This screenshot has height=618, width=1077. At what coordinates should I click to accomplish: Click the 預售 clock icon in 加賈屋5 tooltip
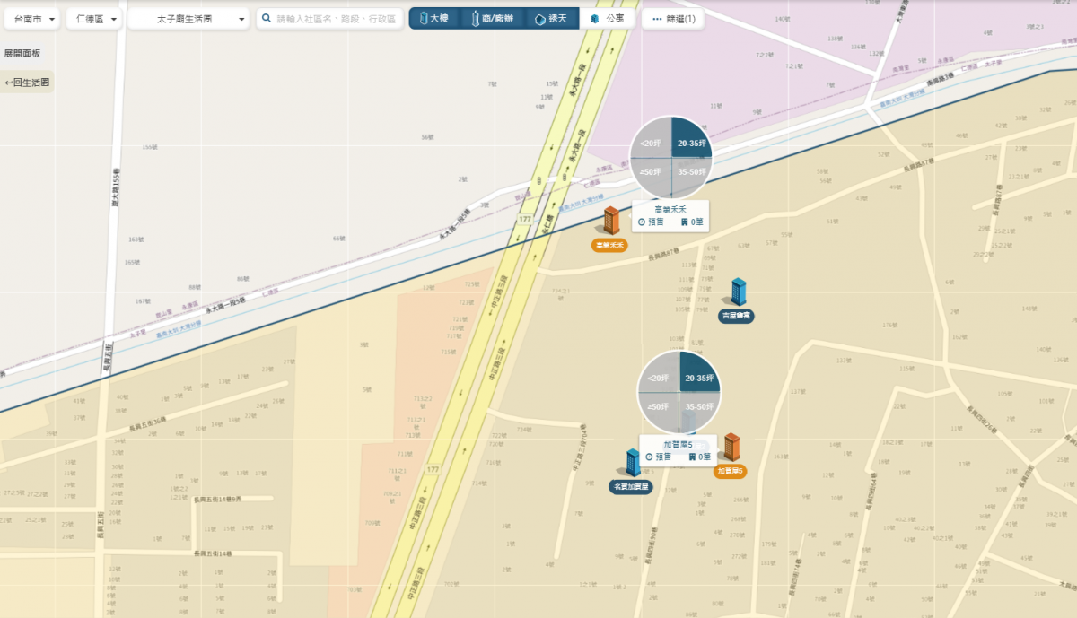650,457
